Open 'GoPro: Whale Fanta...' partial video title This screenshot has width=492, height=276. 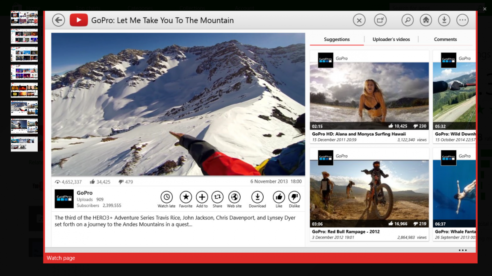tap(455, 231)
